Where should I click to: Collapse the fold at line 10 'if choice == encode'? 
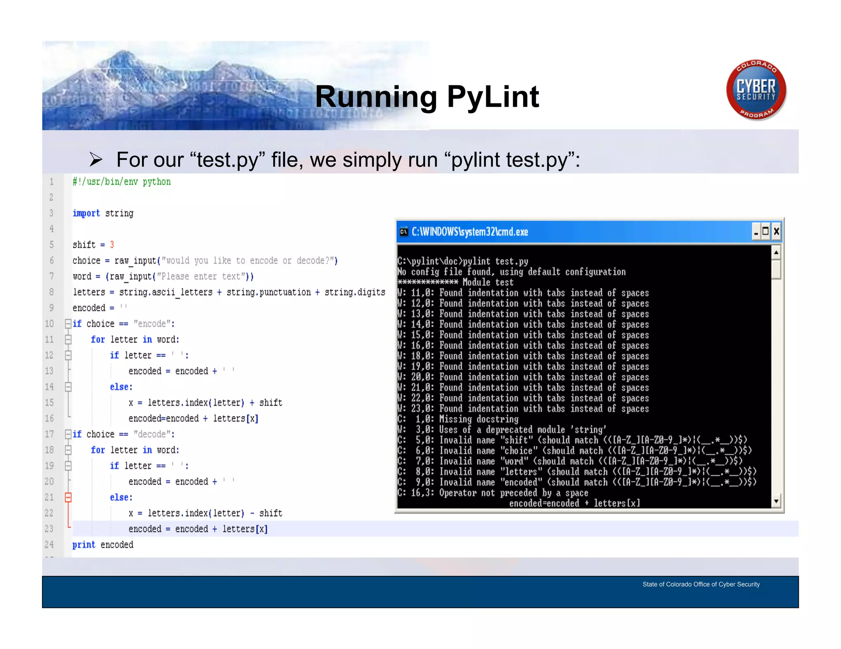coord(68,324)
